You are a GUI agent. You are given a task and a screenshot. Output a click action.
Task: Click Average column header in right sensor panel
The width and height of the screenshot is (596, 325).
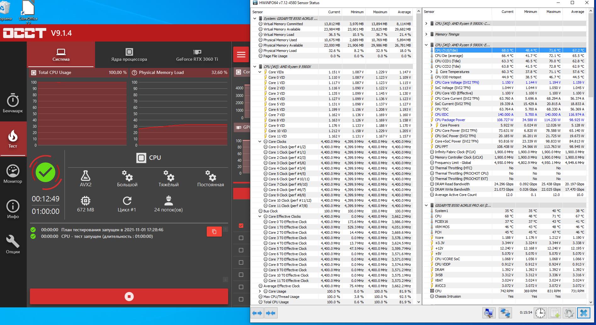575,12
